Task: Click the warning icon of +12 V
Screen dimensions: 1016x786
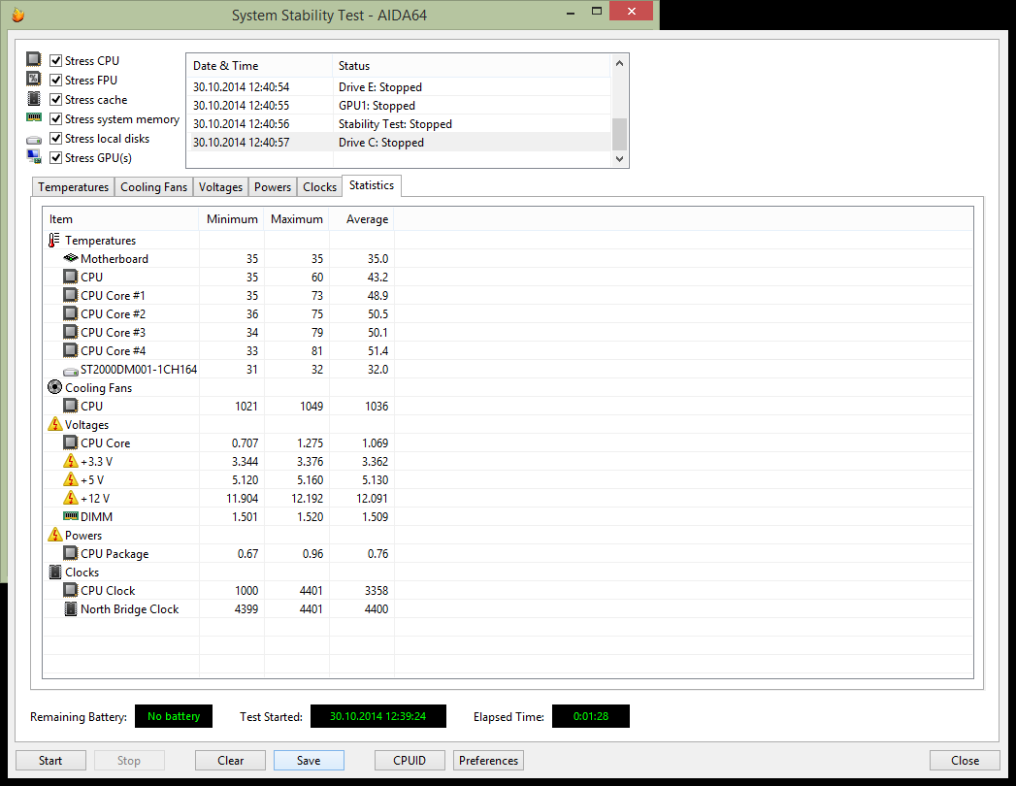Action: coord(71,499)
